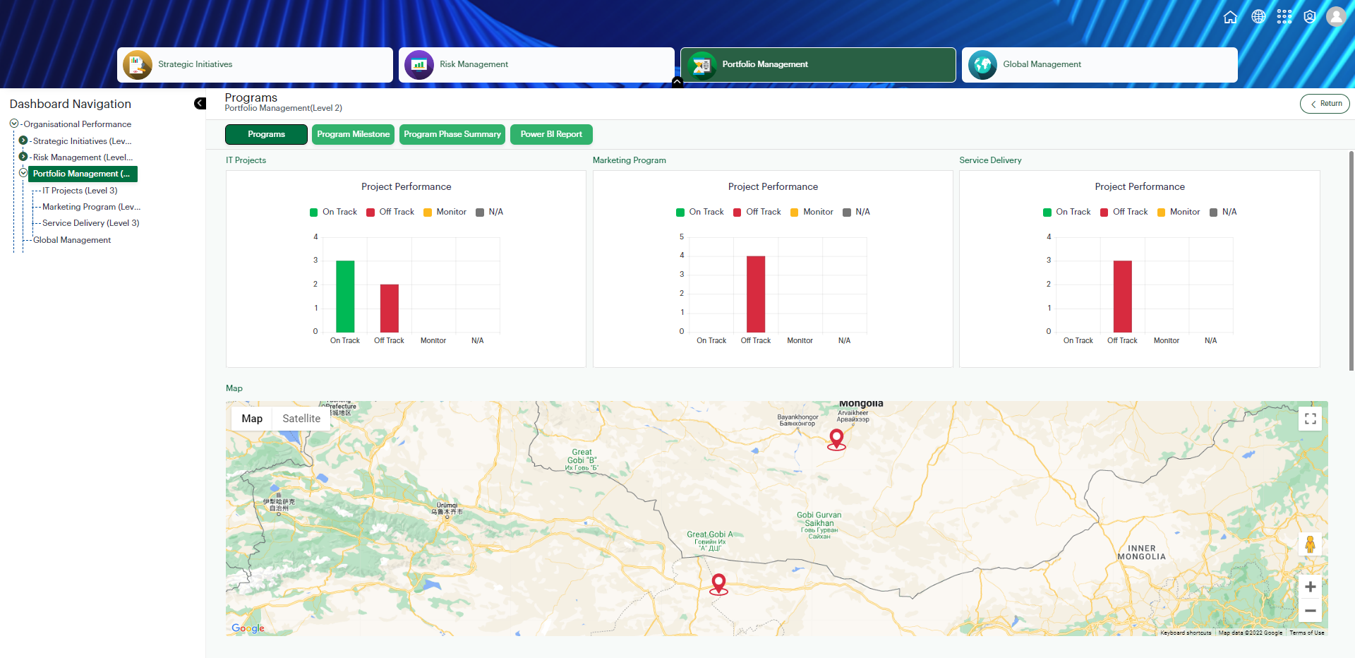
Task: Open the Global Management dashboard card
Action: tap(1100, 65)
